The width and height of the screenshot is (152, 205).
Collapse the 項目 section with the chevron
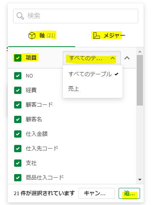(127, 58)
